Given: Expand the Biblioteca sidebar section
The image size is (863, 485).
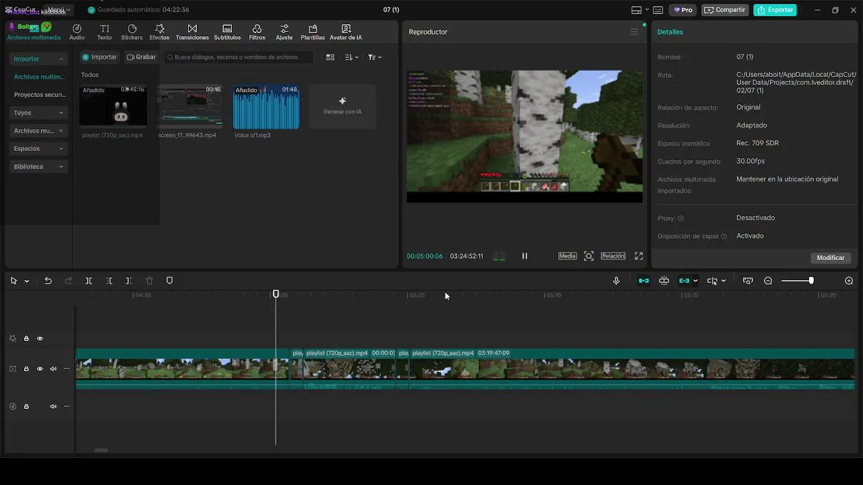Looking at the screenshot, I should (39, 166).
